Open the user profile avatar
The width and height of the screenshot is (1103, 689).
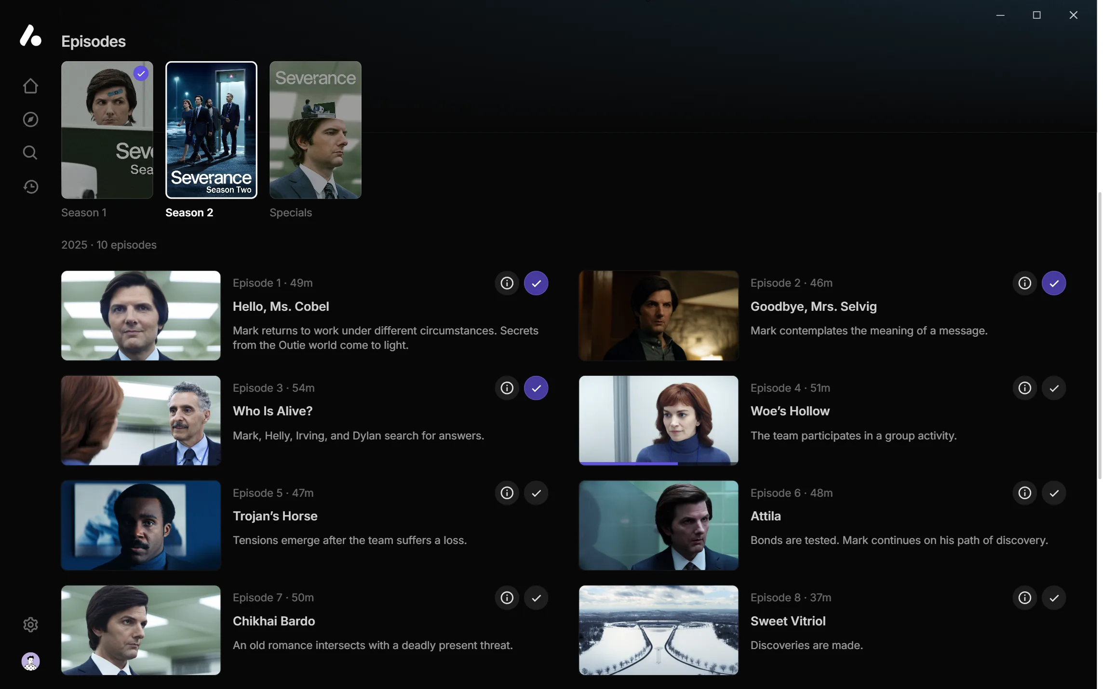30,662
